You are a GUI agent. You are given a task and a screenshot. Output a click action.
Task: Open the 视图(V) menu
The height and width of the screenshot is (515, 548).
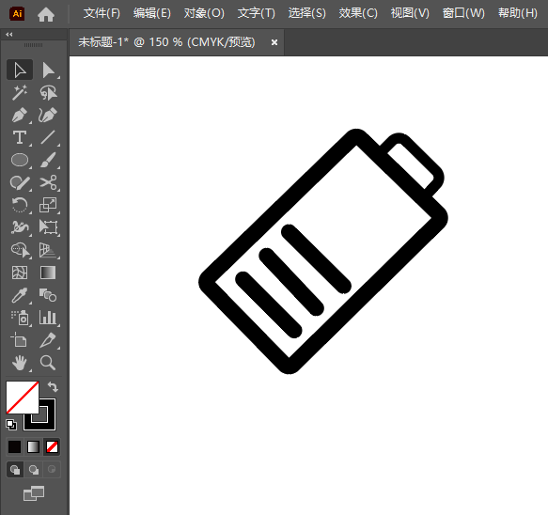410,13
